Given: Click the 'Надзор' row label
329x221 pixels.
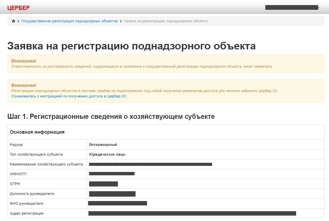Looking at the screenshot, I should point(16,145).
